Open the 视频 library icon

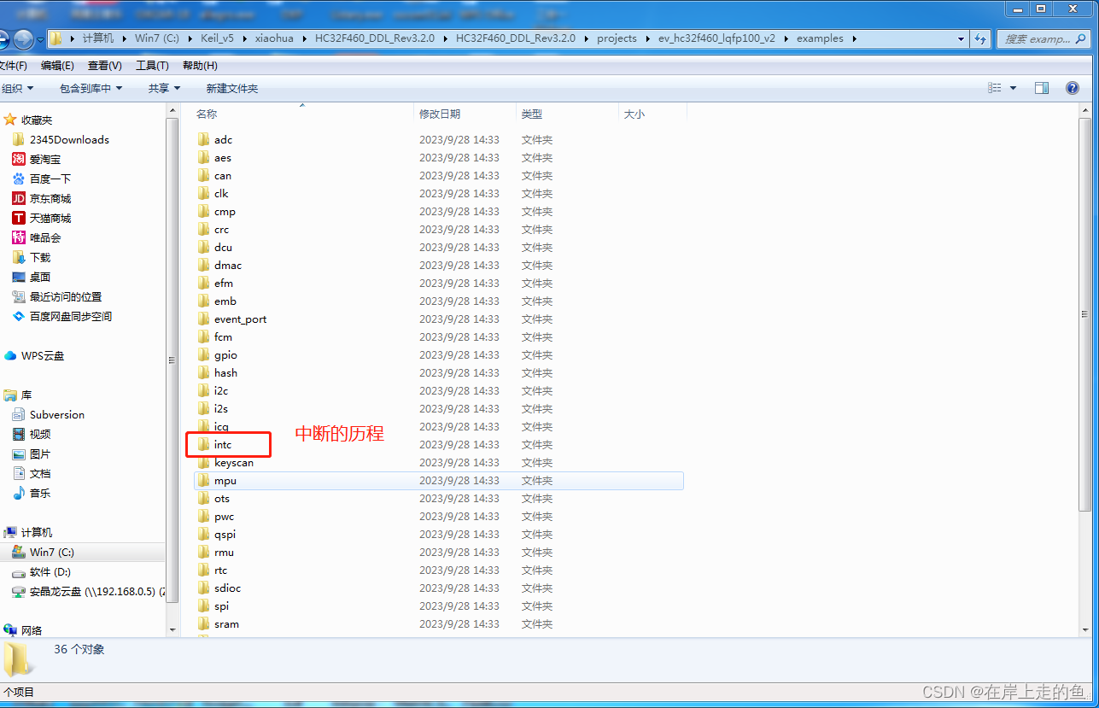(x=19, y=434)
